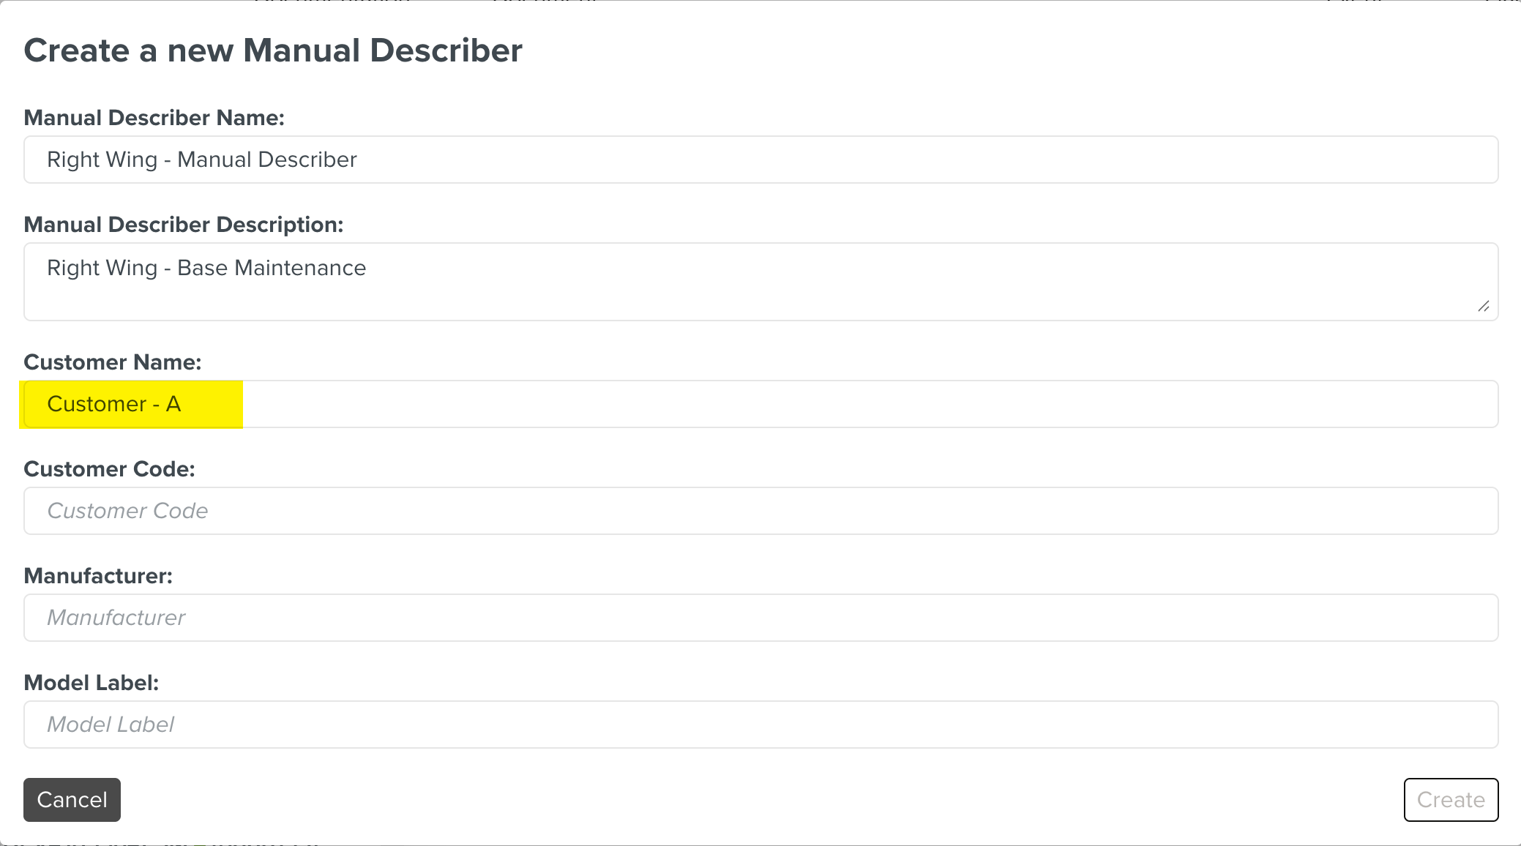Click the 'Customer Code:' label
The height and width of the screenshot is (846, 1521).
[x=109, y=469]
